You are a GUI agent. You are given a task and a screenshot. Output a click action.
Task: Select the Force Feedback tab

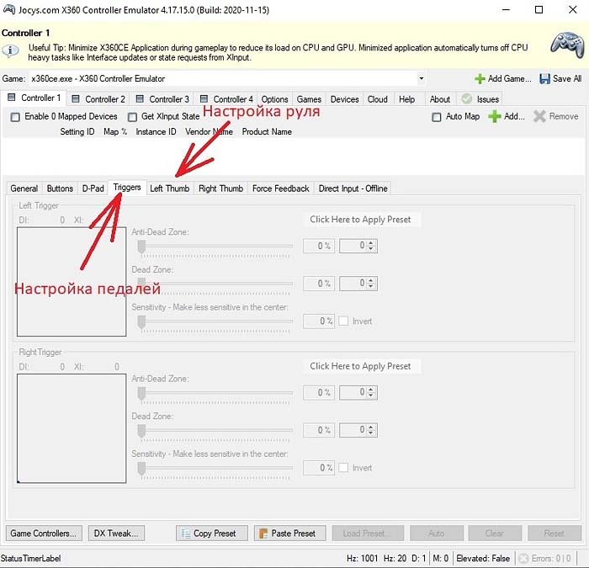tap(280, 188)
